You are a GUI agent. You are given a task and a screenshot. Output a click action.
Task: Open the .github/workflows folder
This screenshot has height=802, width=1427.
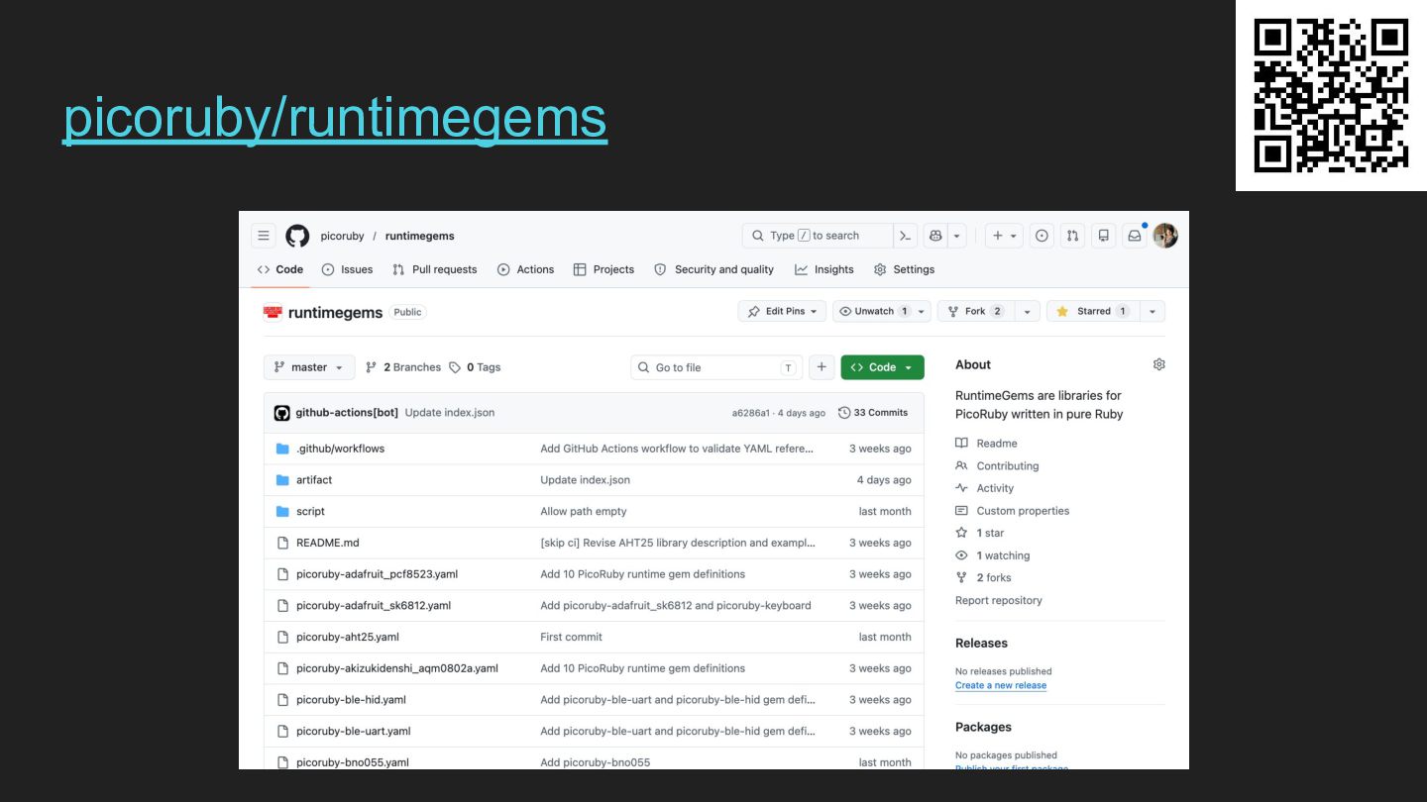340,449
